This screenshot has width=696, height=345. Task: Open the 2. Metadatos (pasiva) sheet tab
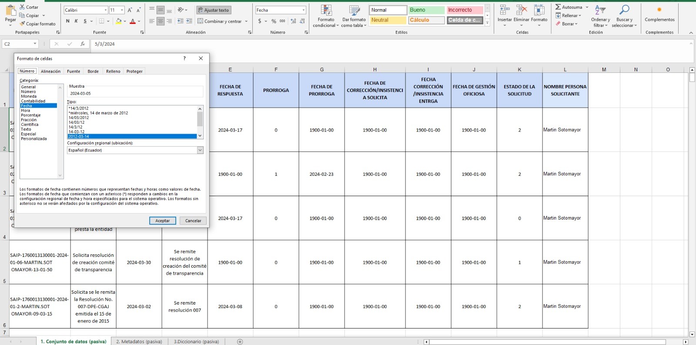click(139, 342)
